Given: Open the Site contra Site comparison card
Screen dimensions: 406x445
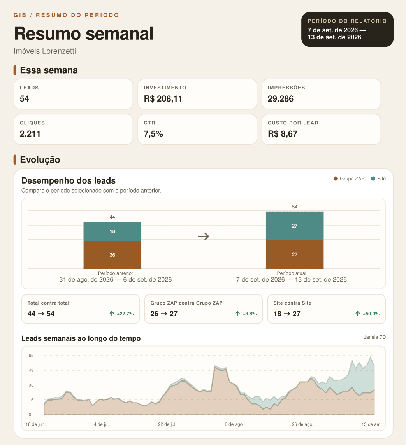Looking at the screenshot, I should pyautogui.click(x=327, y=309).
